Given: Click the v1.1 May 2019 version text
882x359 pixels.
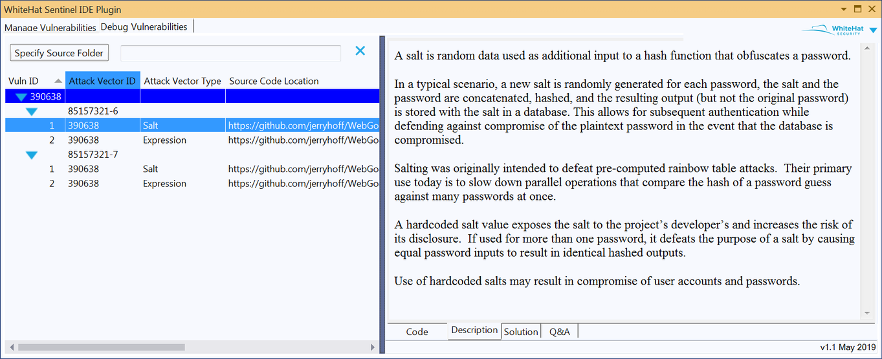Looking at the screenshot, I should [x=848, y=347].
